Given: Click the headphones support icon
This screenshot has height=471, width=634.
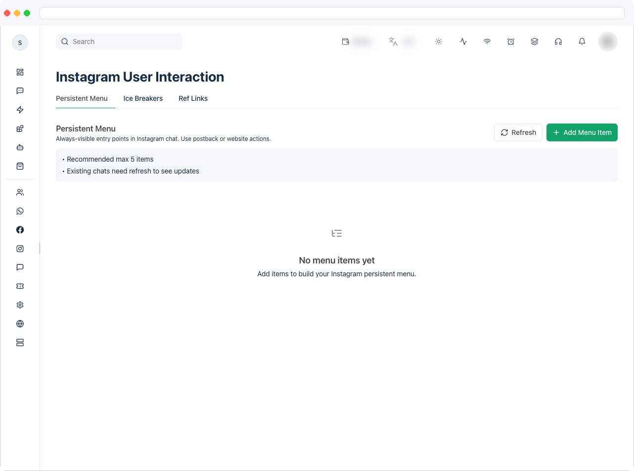Looking at the screenshot, I should coord(558,42).
